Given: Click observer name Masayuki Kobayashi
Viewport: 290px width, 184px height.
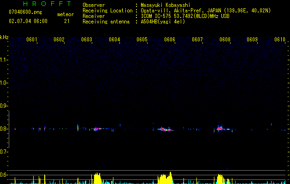Looking at the screenshot, I should 166,5.
